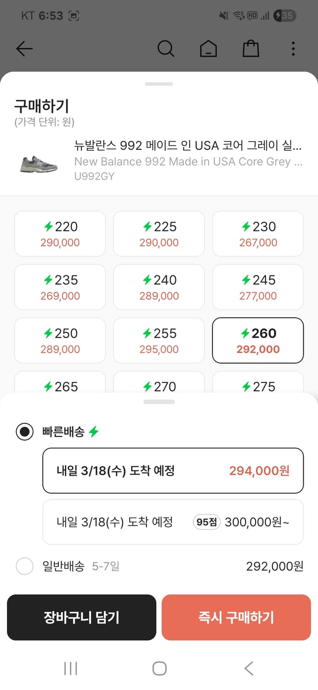Image resolution: width=318 pixels, height=690 pixels.
Task: Open the search icon in the top bar
Action: click(x=166, y=48)
